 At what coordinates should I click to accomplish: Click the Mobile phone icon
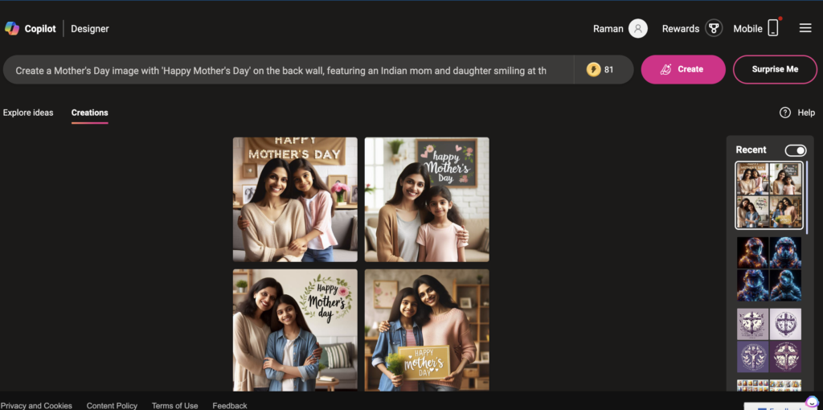(x=772, y=28)
